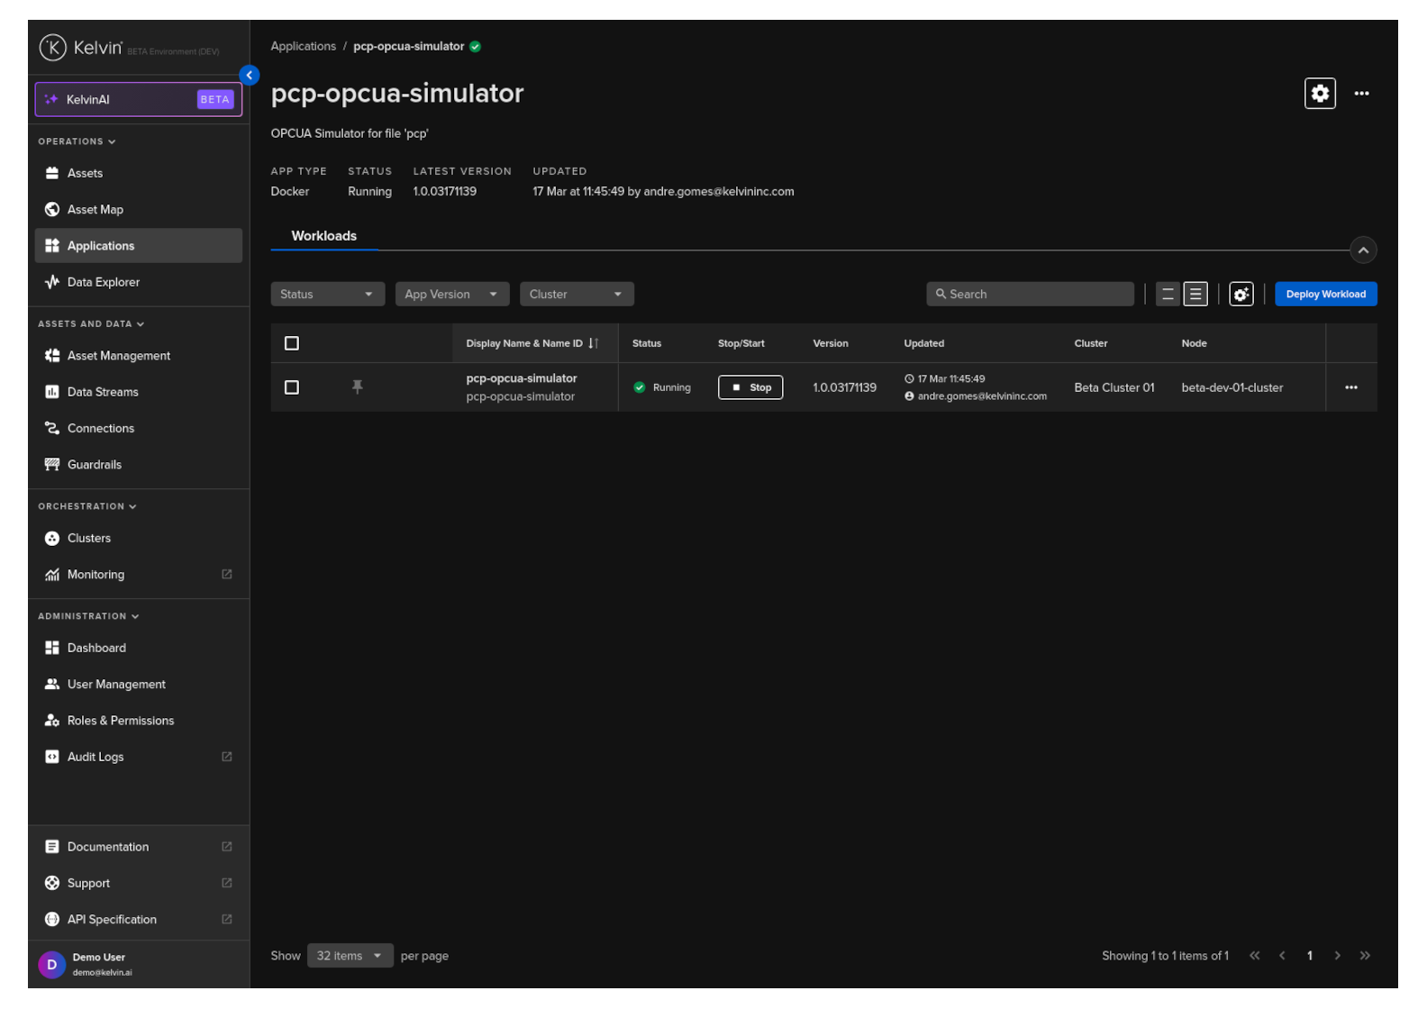Image resolution: width=1427 pixels, height=1009 pixels.
Task: Open table column settings gear icon
Action: [x=1241, y=295]
